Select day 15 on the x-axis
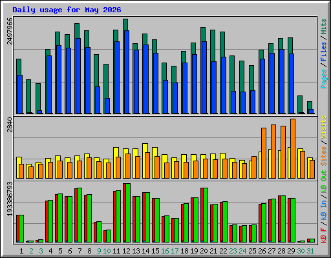This screenshot has width=331, height=258. (155, 251)
